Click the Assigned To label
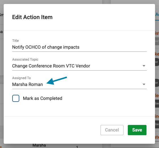The image size is (159, 148). [x=22, y=78]
